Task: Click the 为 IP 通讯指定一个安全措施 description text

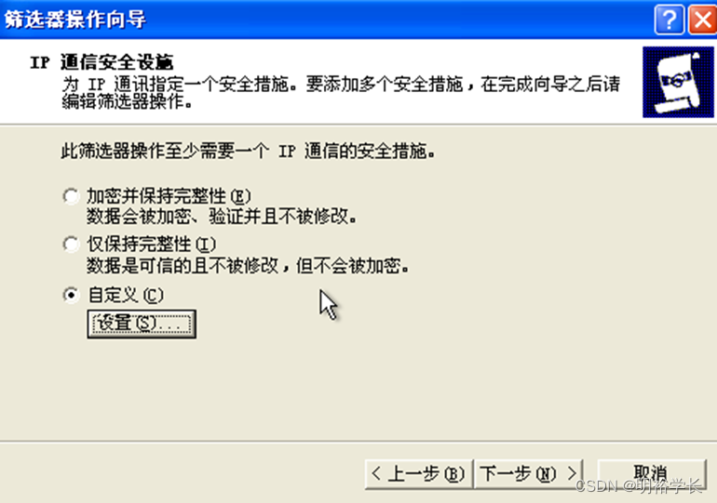Action: point(176,84)
